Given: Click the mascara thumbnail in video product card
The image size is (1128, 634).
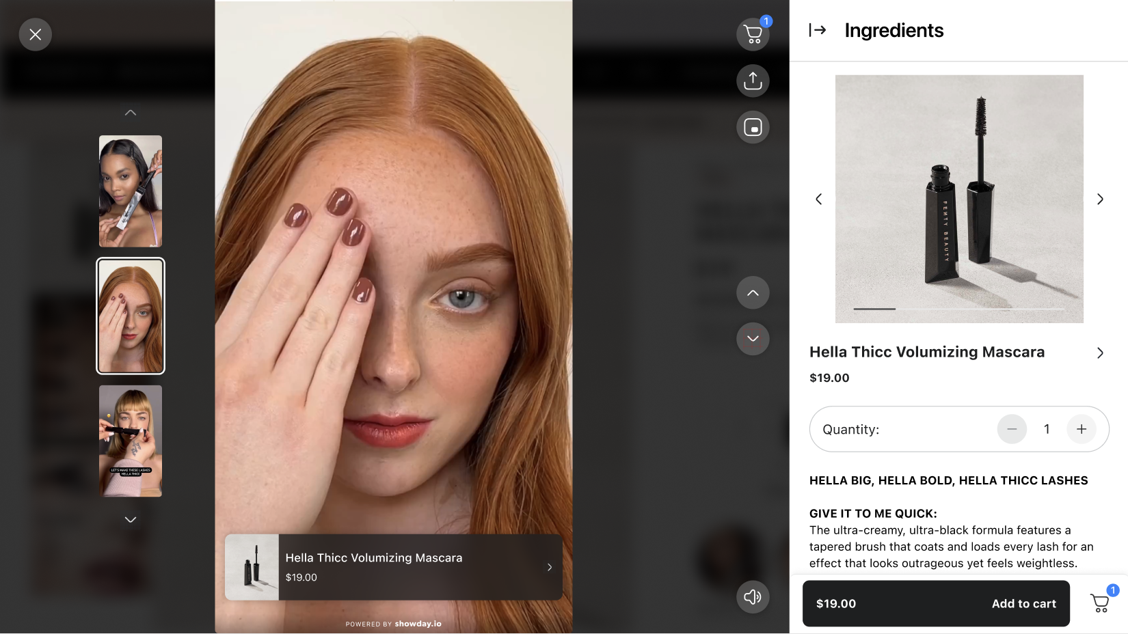Looking at the screenshot, I should [252, 567].
